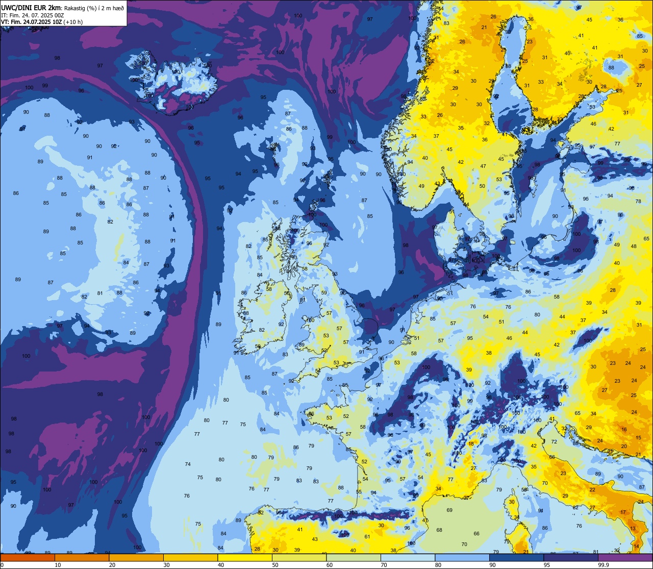Viewport: 653px width, 569px height.
Task: Click the legend tick label "60"
Action: click(x=330, y=565)
